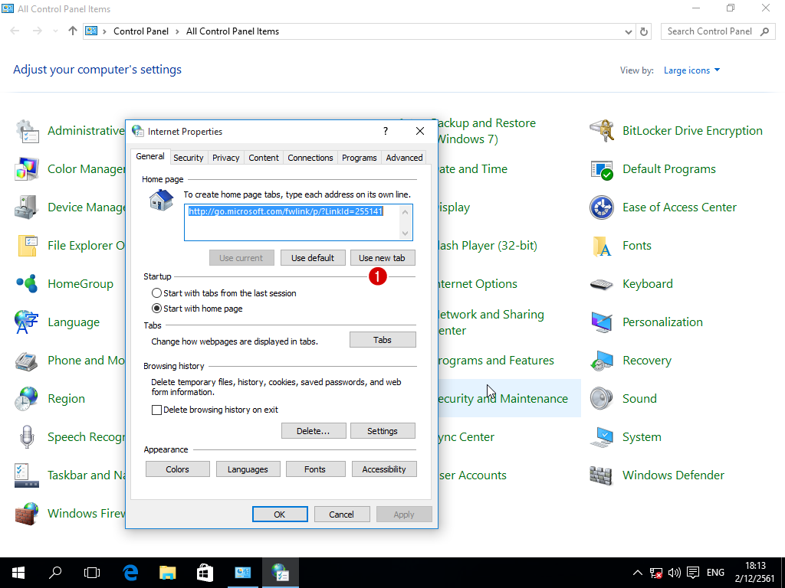Expand the View by Large icons dropdown
This screenshot has height=588, width=785.
(x=692, y=70)
